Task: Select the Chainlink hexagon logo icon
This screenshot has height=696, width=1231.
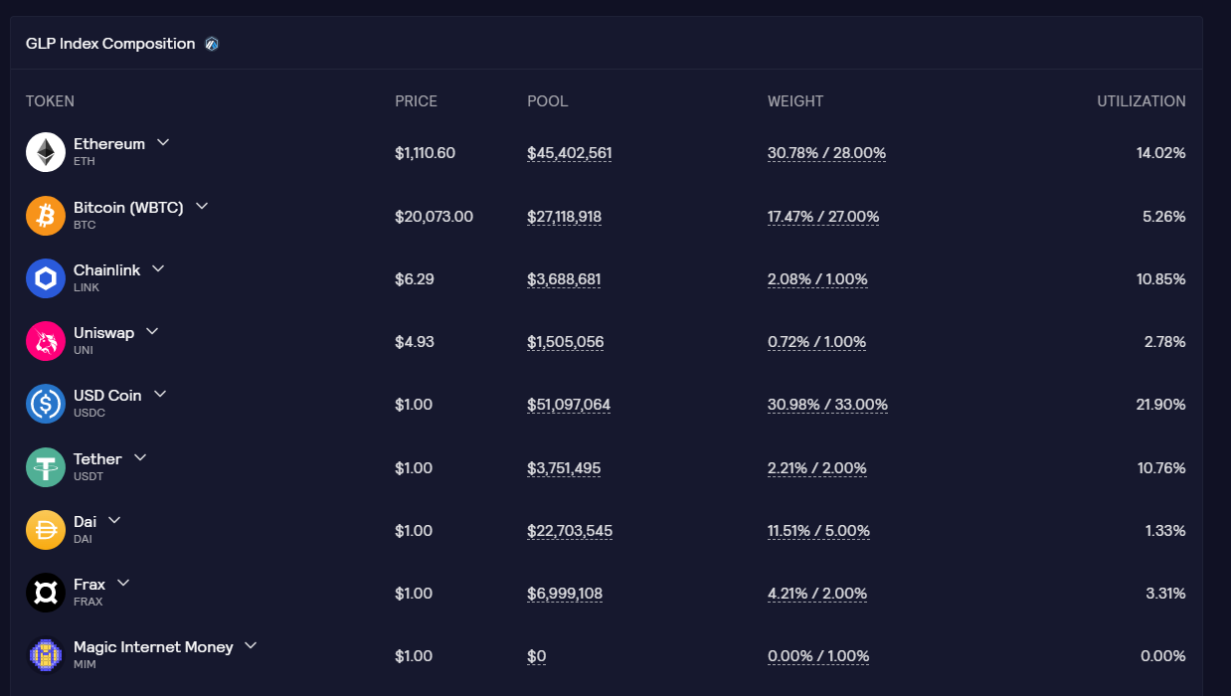Action: 46,278
